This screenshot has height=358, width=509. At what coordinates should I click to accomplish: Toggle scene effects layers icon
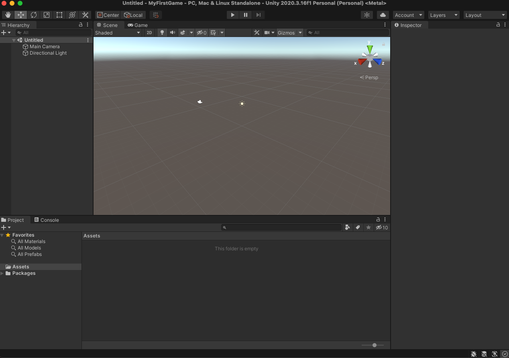click(x=183, y=33)
